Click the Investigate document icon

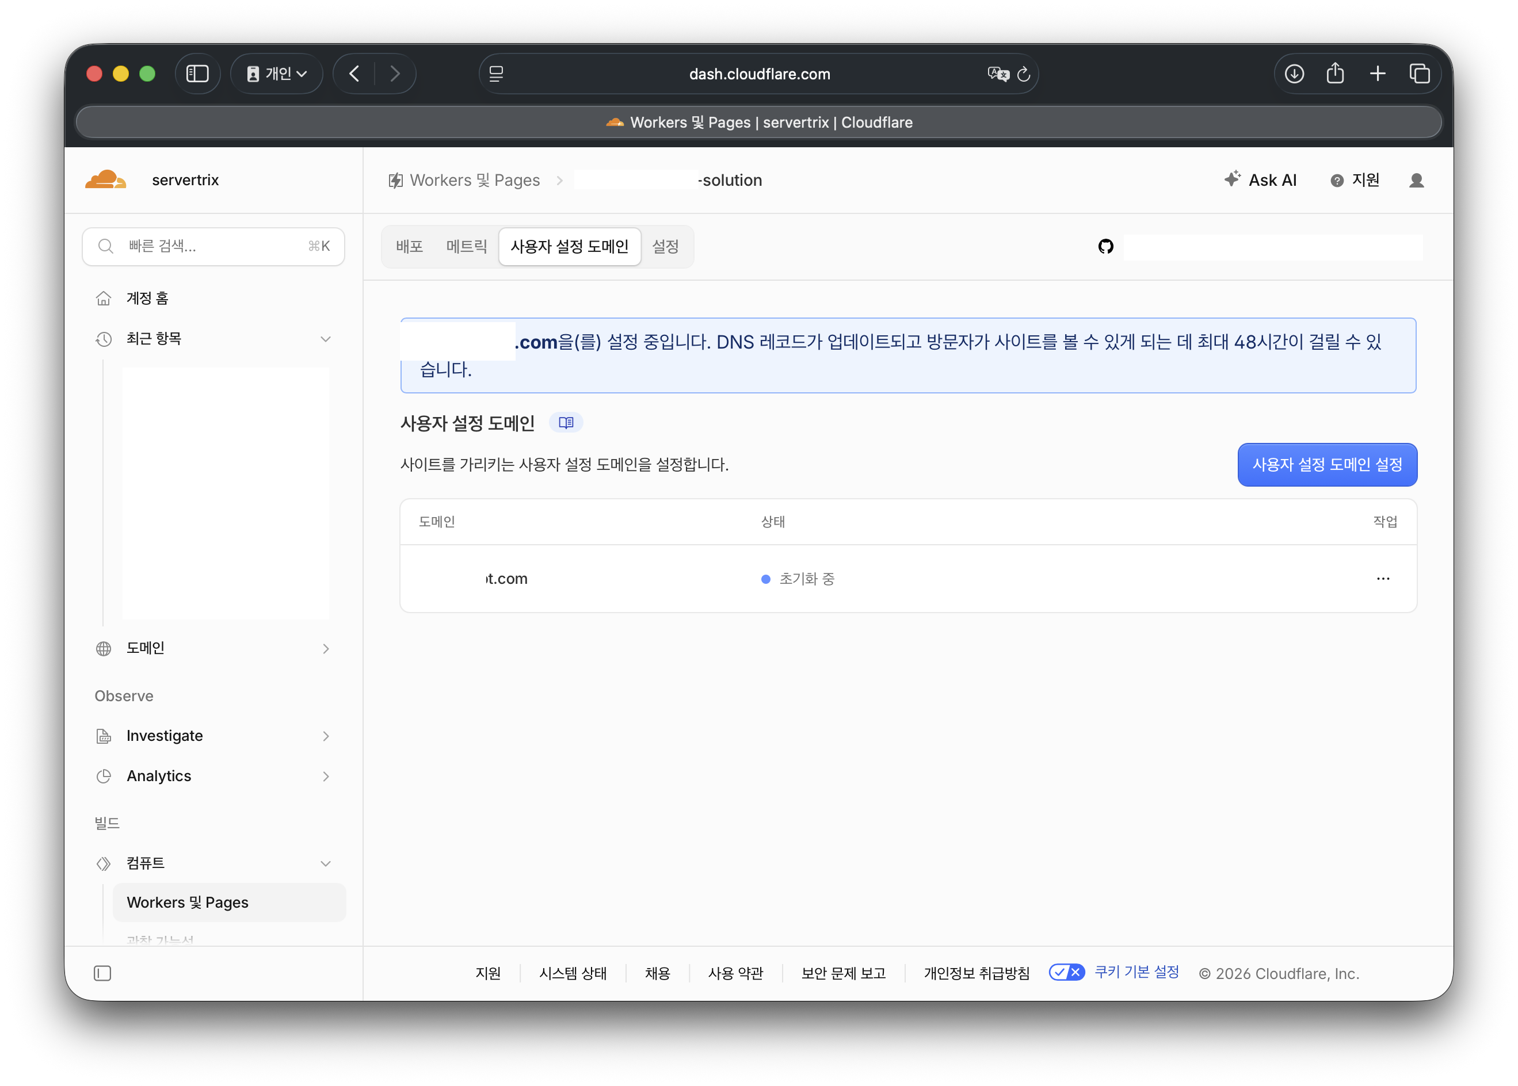coord(104,736)
